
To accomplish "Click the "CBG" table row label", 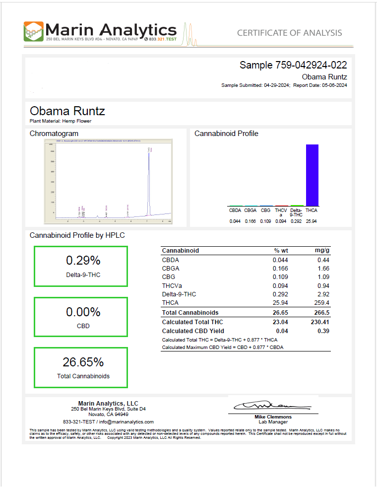I will [169, 277].
